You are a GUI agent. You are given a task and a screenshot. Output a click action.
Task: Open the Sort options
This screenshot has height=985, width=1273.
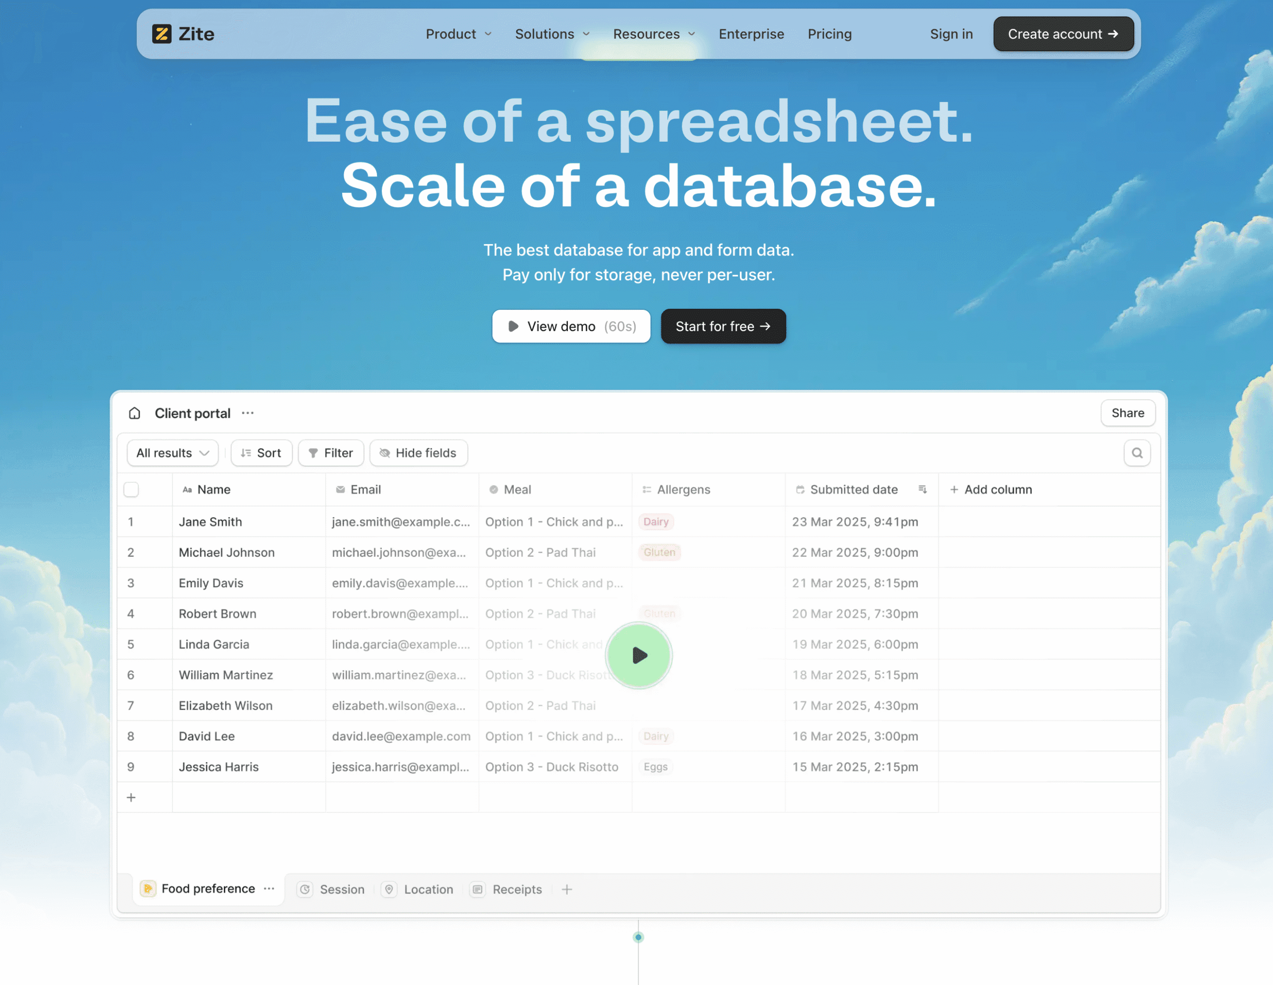pos(261,453)
